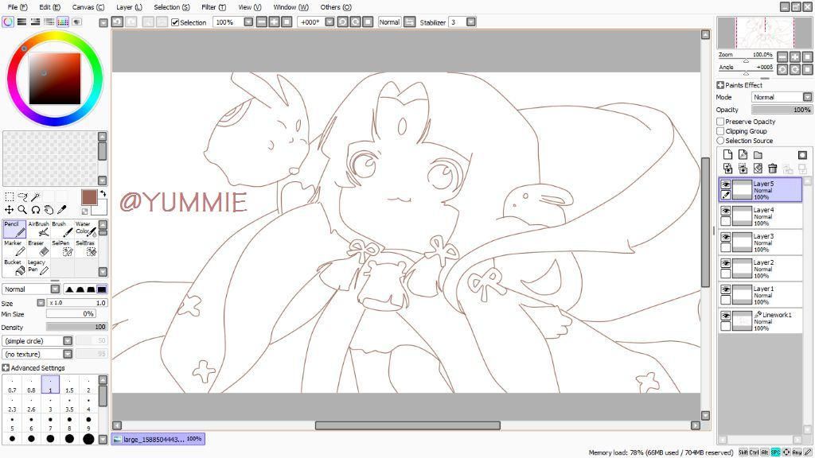Image resolution: width=815 pixels, height=458 pixels.
Task: Open the Stabilizer value dropdown
Action: pos(470,22)
